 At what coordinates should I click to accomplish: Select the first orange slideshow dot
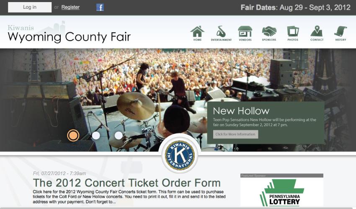[73, 135]
